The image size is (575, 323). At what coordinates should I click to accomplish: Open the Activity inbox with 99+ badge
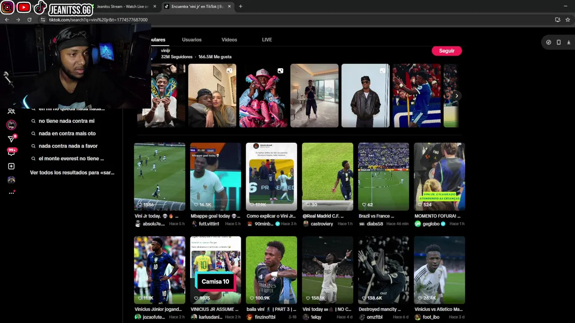[11, 152]
